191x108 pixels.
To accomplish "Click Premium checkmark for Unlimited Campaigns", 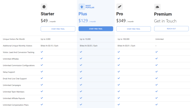I will pos(157,85).
